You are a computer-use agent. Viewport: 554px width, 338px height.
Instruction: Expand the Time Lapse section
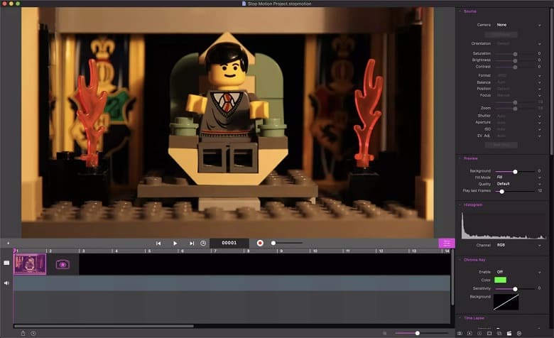click(460, 318)
